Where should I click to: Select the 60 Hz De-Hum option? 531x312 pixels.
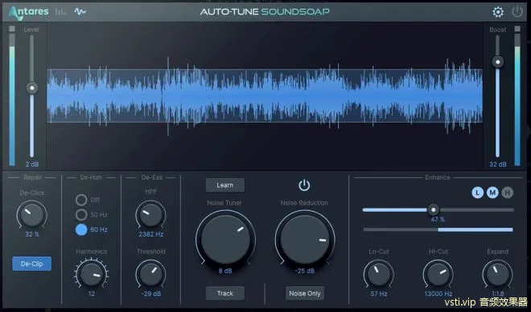click(x=81, y=229)
